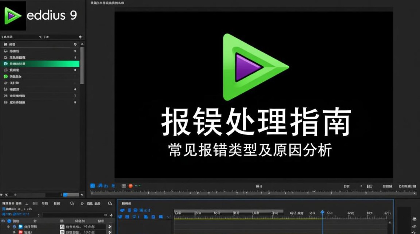This screenshot has height=234, width=420.
Task: Click the first blue icon in timeline toolbar's upper row
Action: point(122,211)
